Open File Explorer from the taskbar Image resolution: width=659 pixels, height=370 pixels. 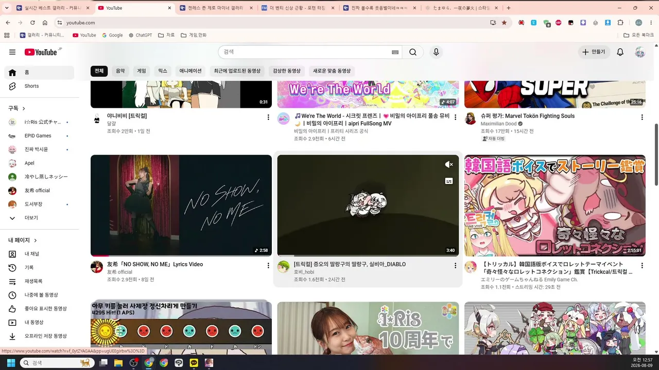point(118,363)
